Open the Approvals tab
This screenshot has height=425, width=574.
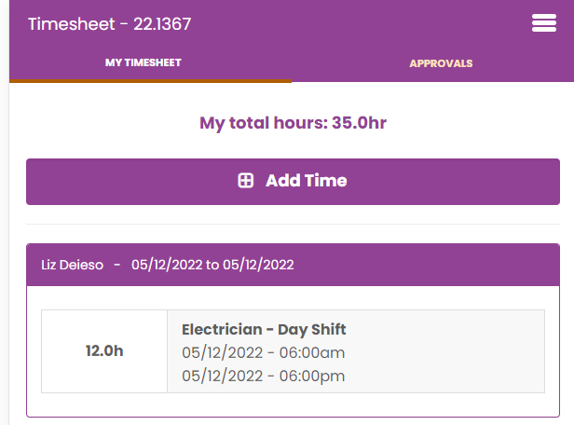[441, 63]
